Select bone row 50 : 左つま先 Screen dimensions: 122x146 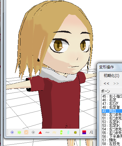(x=112, y=115)
